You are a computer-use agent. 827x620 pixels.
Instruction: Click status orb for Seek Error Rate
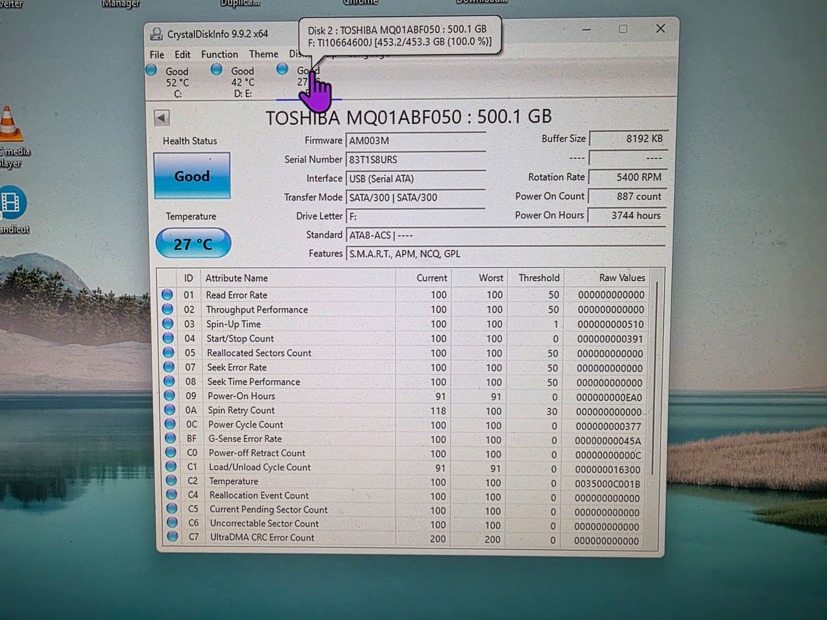pyautogui.click(x=169, y=367)
